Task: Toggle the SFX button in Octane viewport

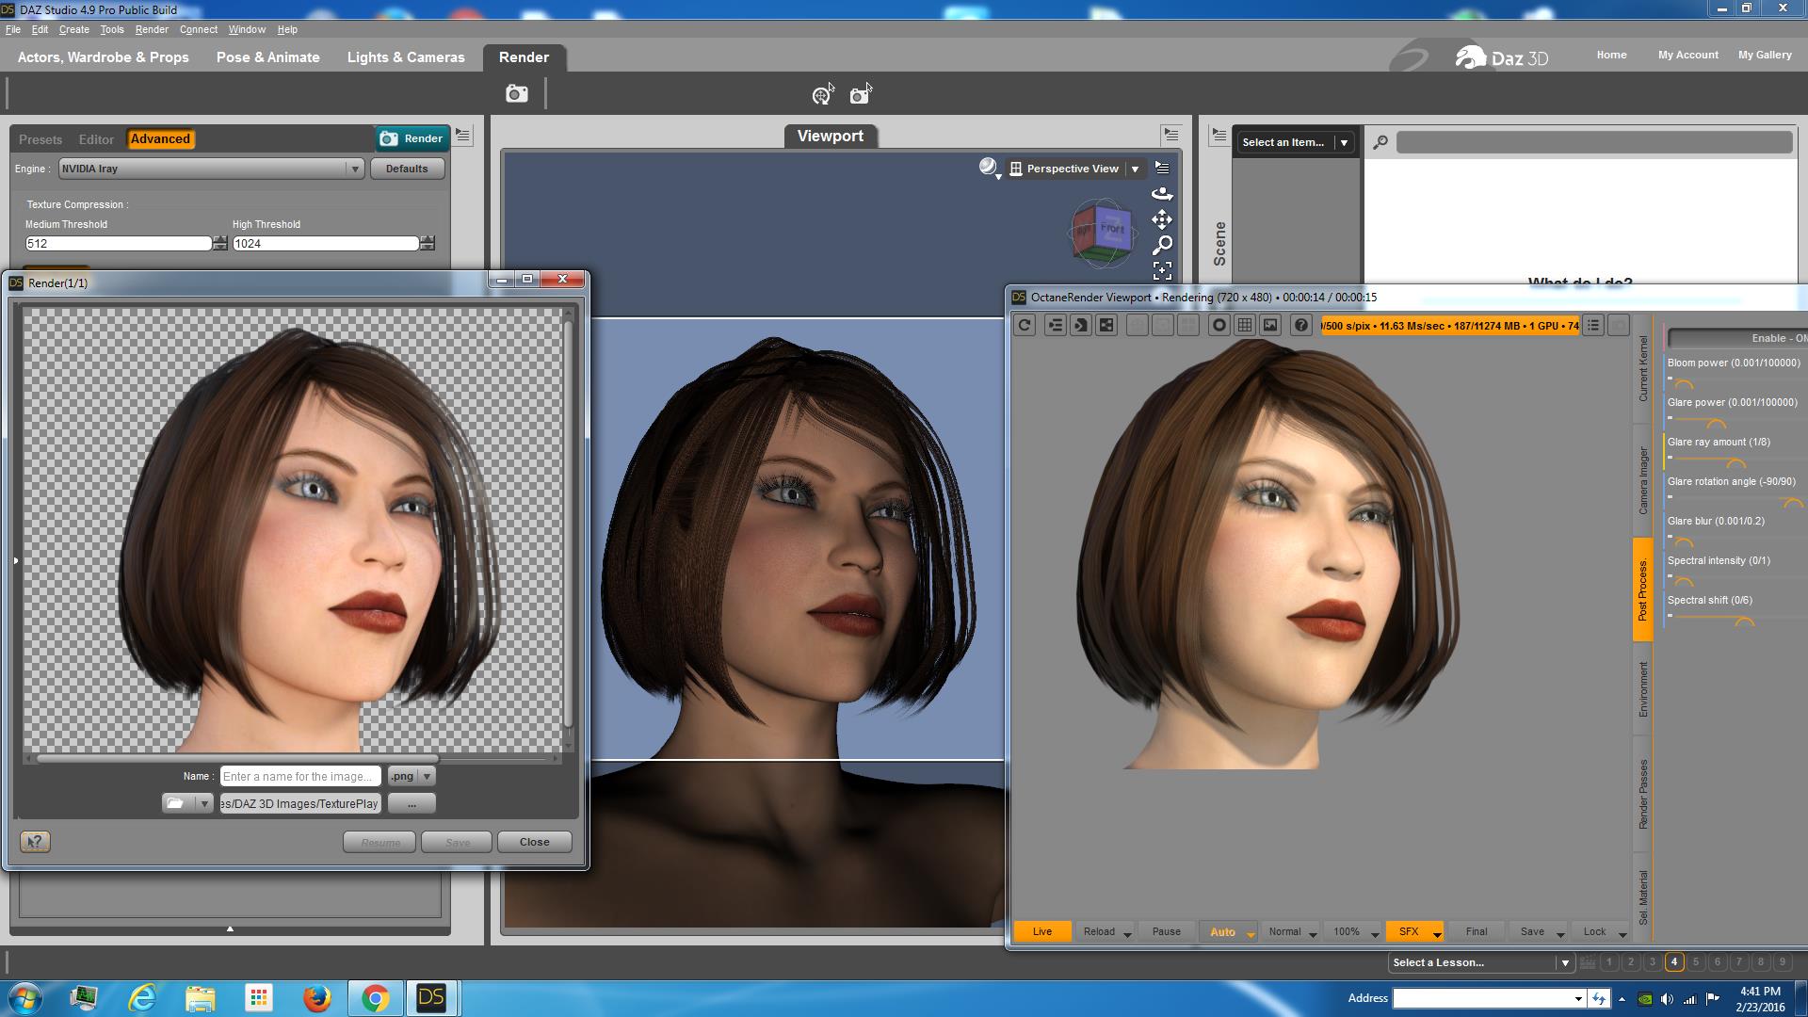Action: click(x=1408, y=931)
